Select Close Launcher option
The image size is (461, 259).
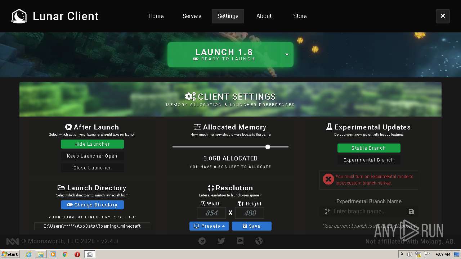pos(92,168)
